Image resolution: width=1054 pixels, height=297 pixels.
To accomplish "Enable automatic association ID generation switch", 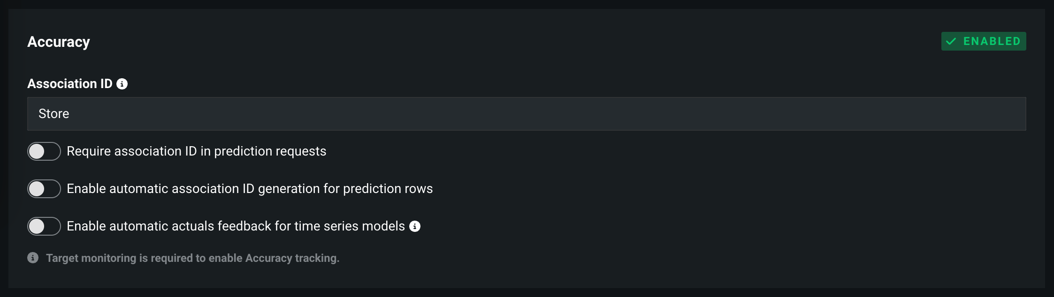I will pos(44,189).
